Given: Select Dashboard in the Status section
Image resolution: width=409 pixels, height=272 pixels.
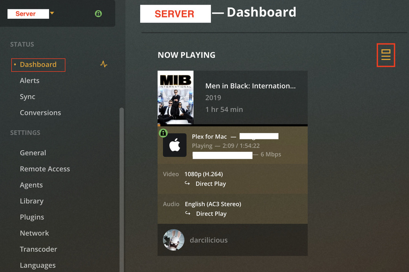Looking at the screenshot, I should [x=38, y=65].
